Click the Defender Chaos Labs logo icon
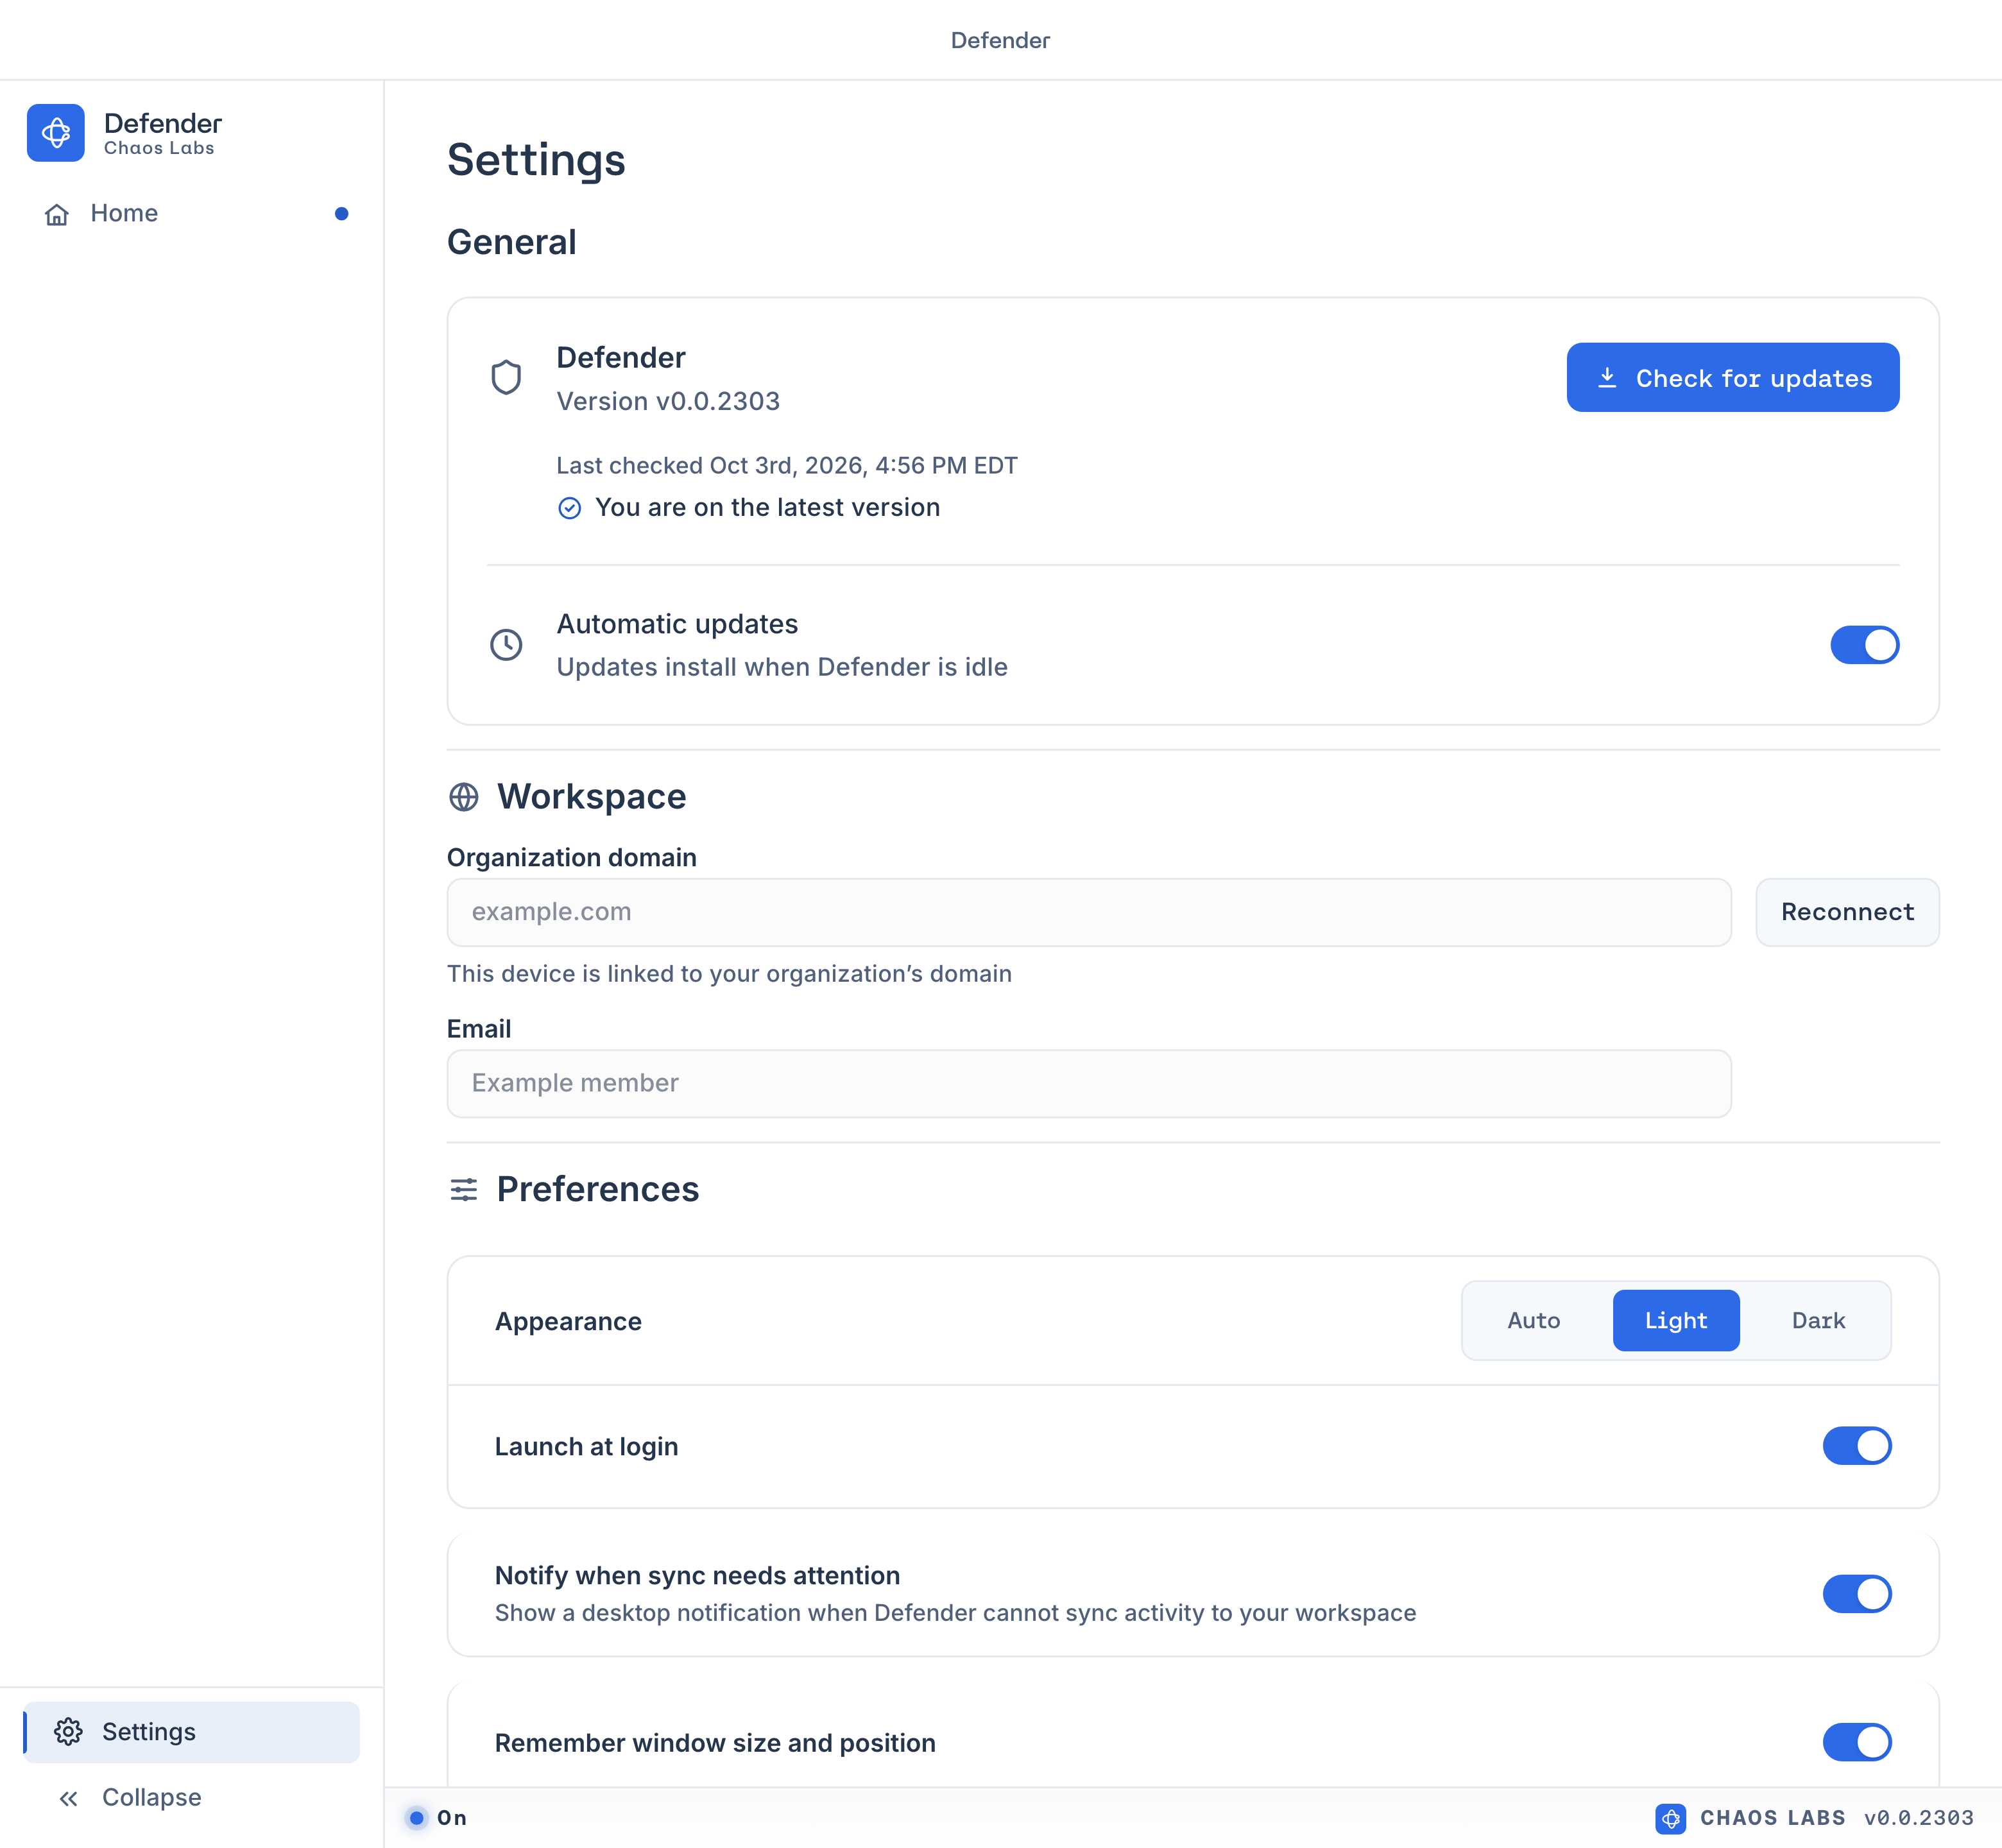The width and height of the screenshot is (2002, 1848). 56,133
